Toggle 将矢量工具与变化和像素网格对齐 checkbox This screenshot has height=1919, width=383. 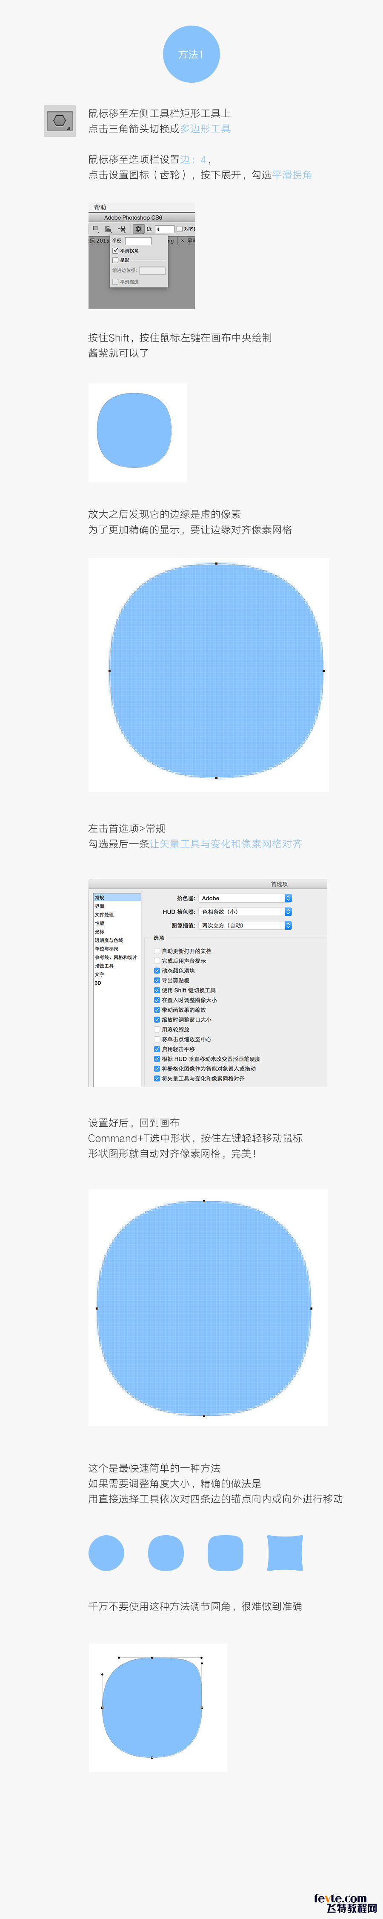coord(157,1079)
